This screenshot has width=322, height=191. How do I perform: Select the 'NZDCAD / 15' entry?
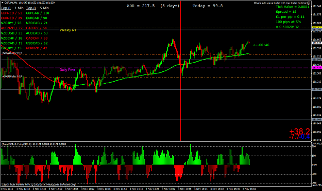pyautogui.click(x=12, y=44)
